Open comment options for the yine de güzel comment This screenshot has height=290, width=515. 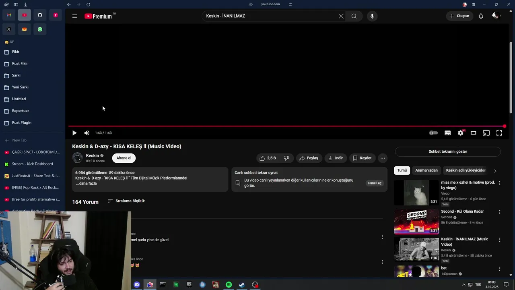(382, 237)
